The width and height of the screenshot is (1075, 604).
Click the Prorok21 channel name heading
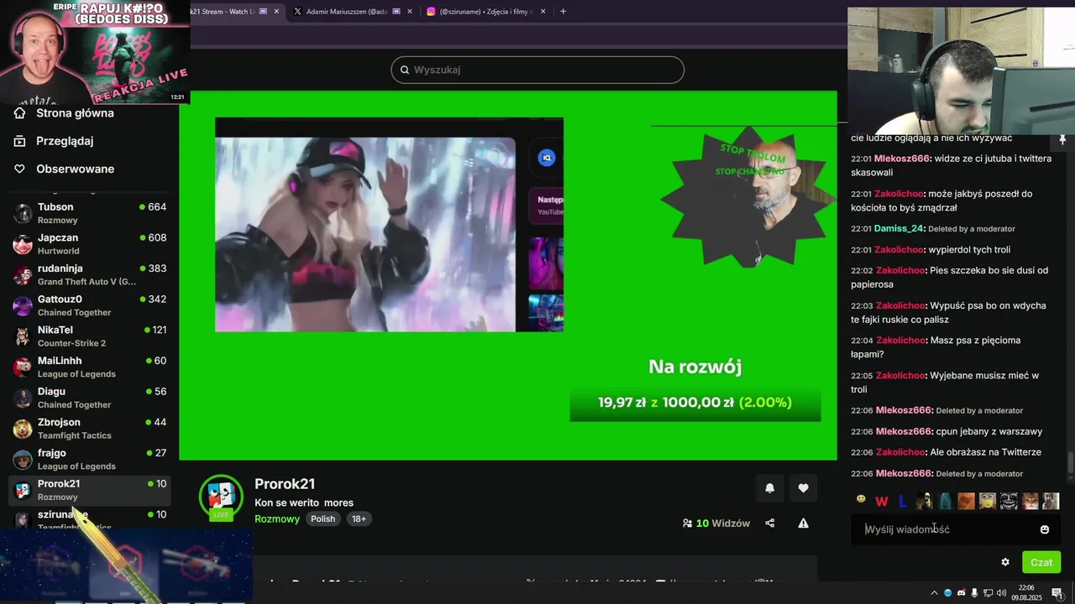285,484
